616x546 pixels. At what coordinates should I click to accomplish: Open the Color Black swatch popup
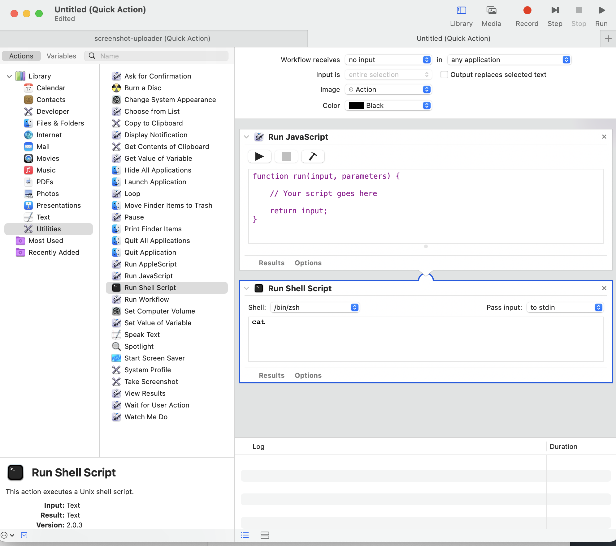(388, 105)
